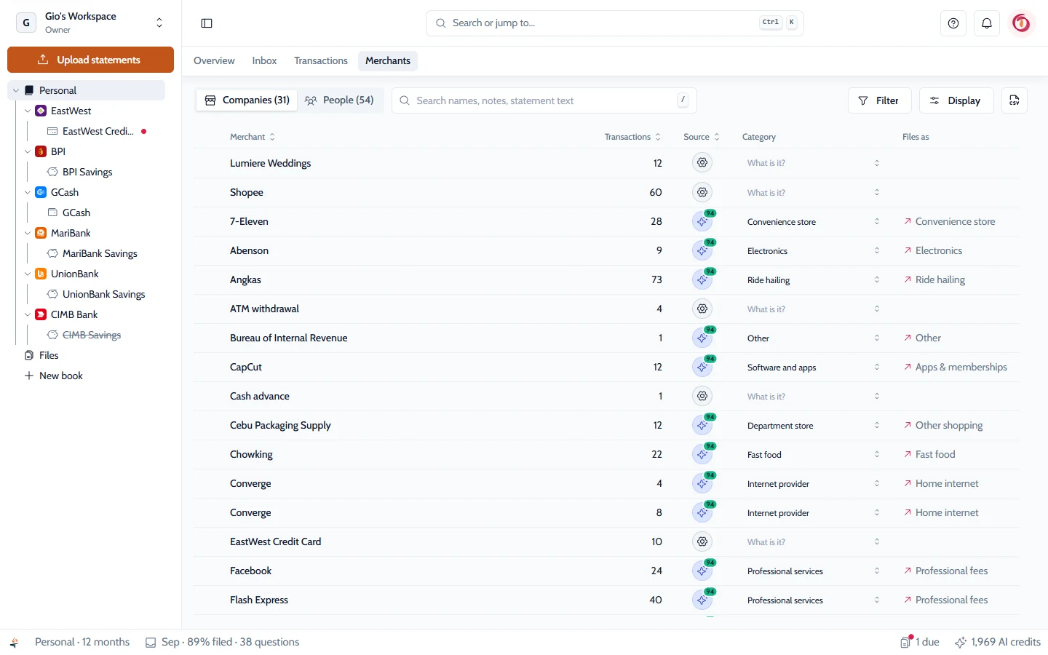
Task: Click New book in the sidebar
Action: [61, 376]
